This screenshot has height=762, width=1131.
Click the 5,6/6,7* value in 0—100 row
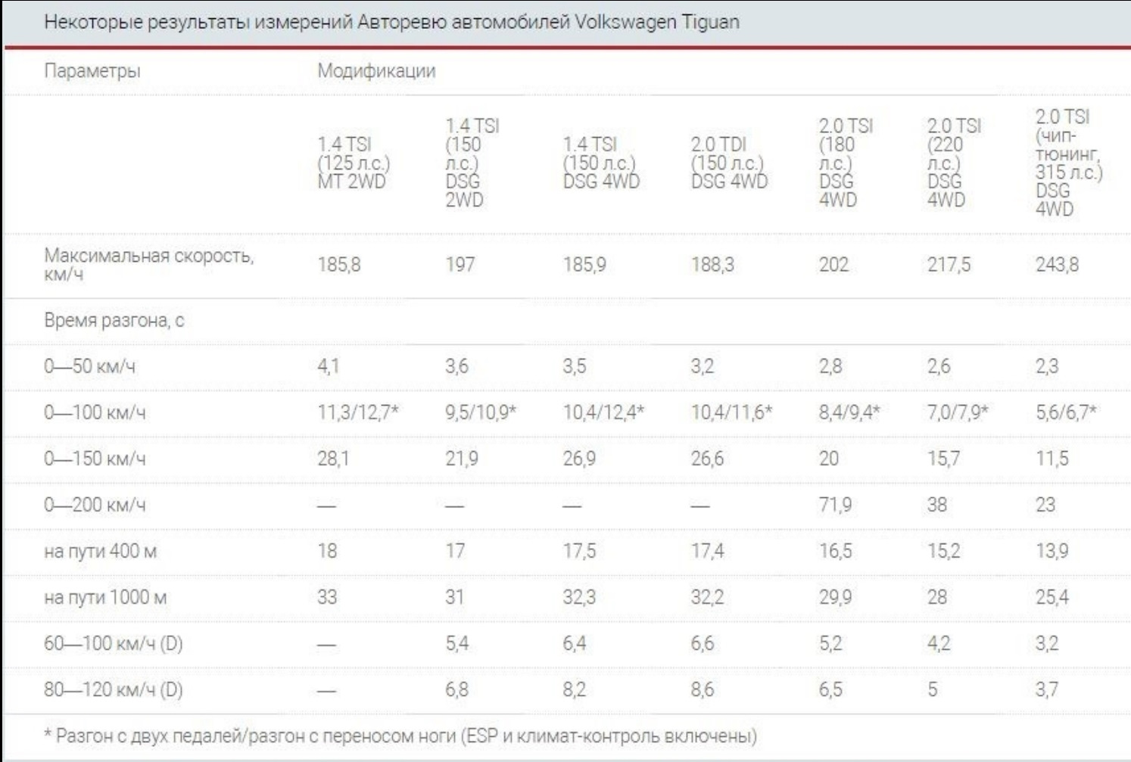pyautogui.click(x=1066, y=412)
